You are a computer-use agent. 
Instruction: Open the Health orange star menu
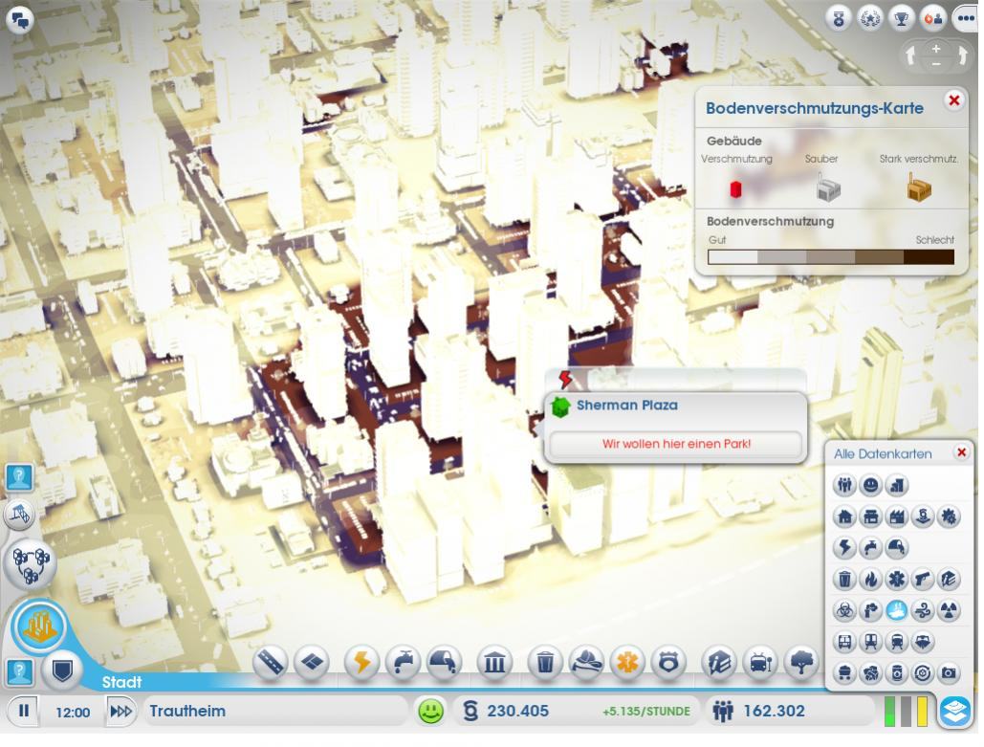click(x=627, y=661)
